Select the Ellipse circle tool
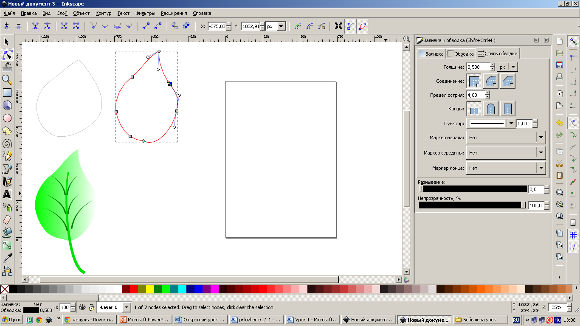 7,118
